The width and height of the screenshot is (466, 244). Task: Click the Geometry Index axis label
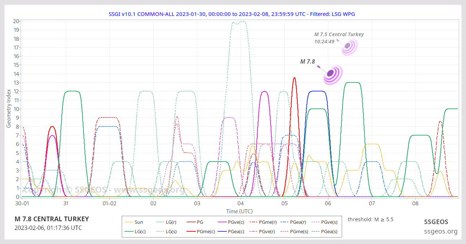coord(9,108)
